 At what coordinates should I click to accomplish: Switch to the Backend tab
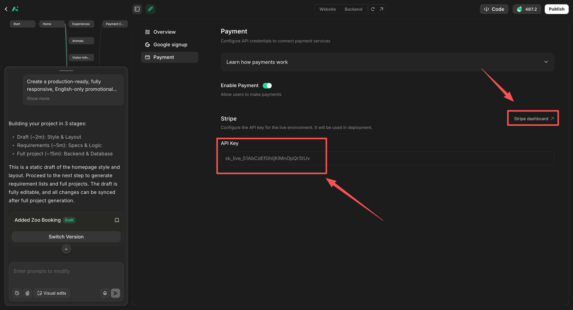[x=353, y=9]
